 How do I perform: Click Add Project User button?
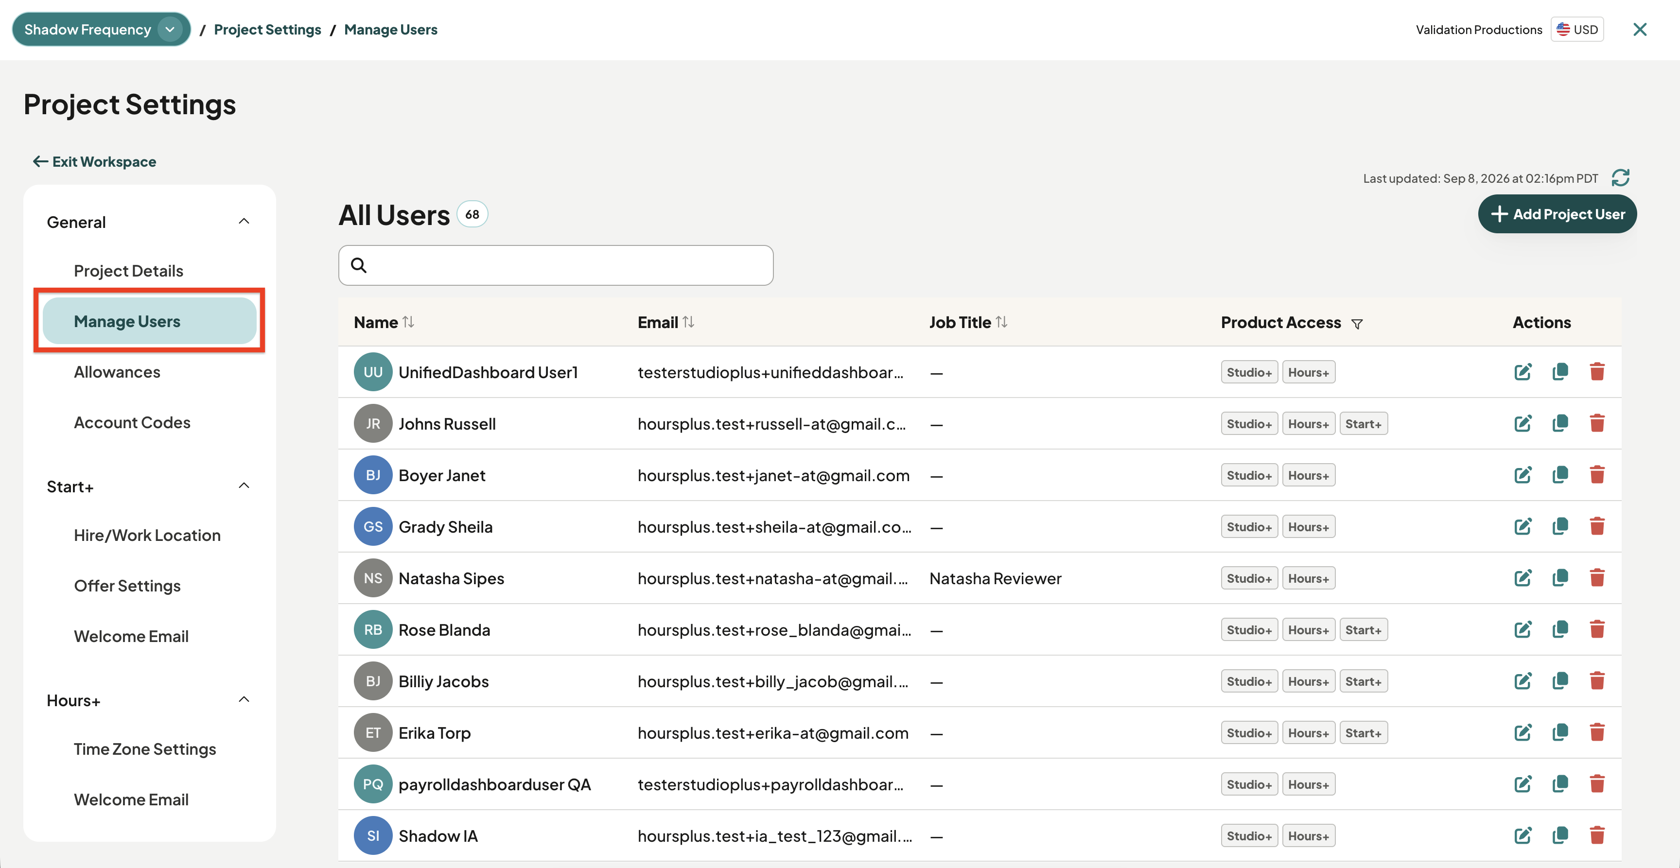click(1557, 214)
